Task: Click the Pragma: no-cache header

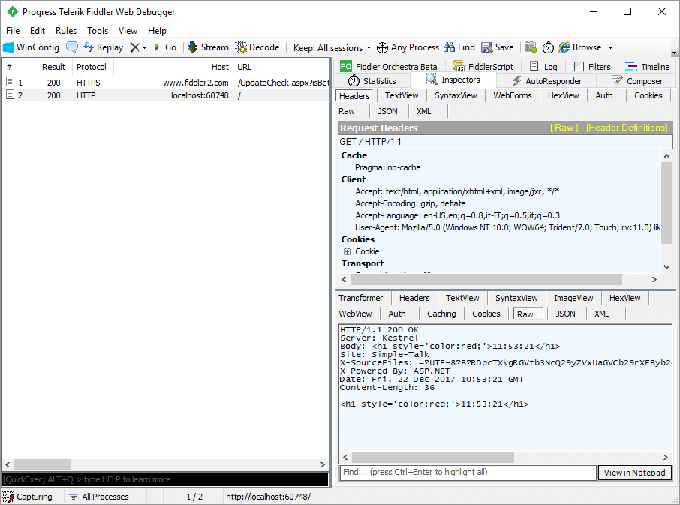Action: (387, 167)
